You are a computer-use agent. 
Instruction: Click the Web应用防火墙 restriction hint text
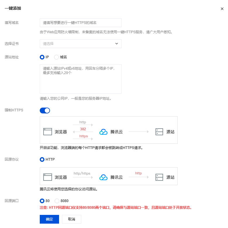(x=106, y=32)
